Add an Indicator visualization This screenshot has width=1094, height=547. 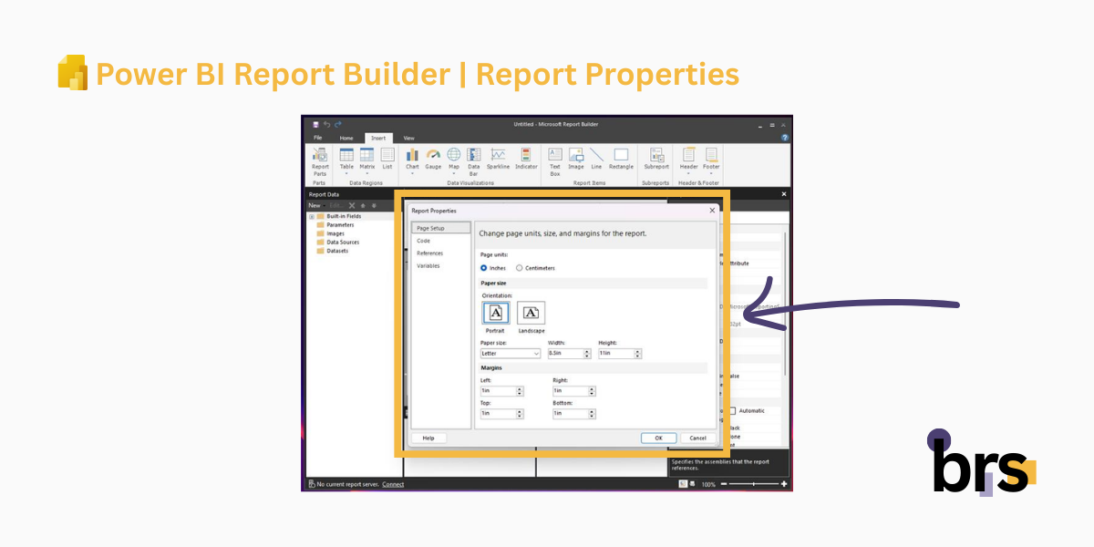526,155
